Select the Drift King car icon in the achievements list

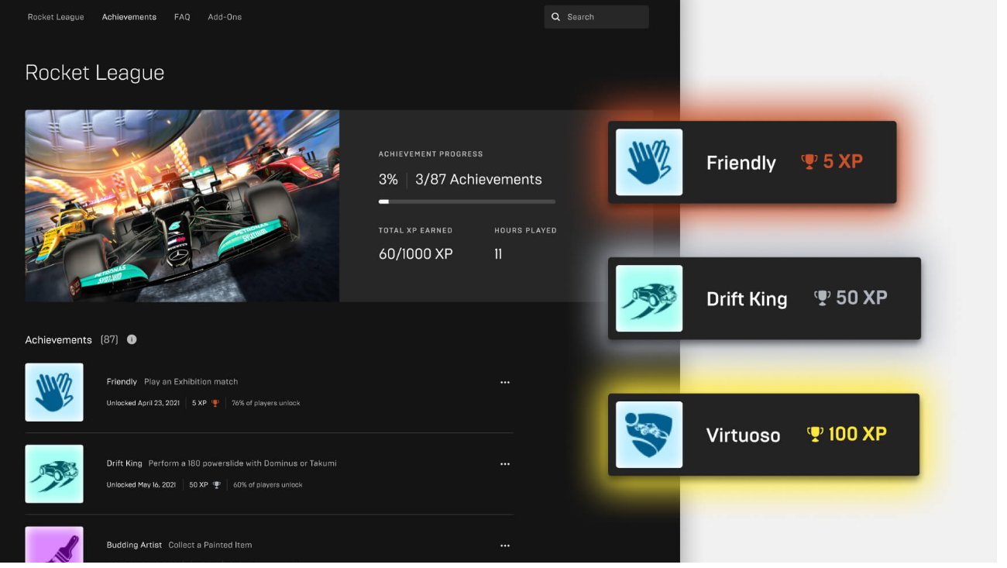point(54,473)
